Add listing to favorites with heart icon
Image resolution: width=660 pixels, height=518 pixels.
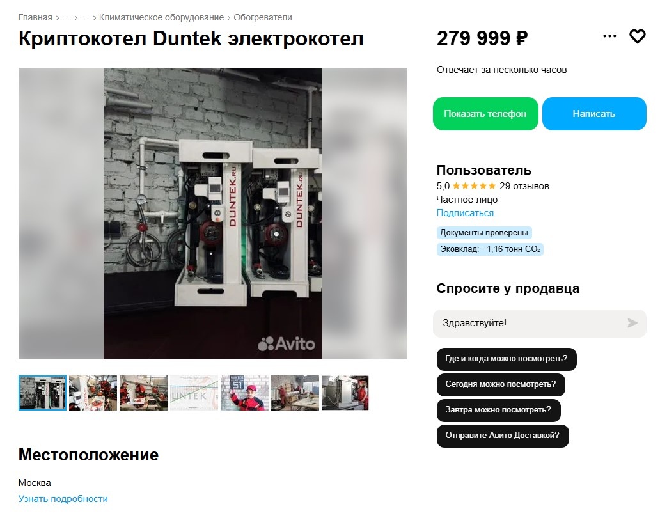pyautogui.click(x=637, y=36)
